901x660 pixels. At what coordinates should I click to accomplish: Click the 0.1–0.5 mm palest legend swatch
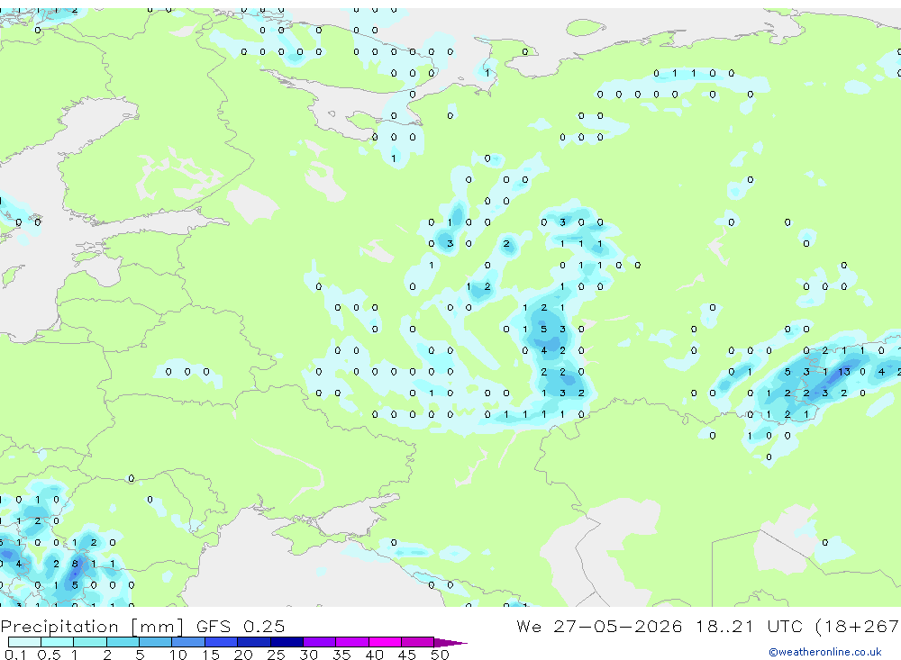click(x=24, y=642)
